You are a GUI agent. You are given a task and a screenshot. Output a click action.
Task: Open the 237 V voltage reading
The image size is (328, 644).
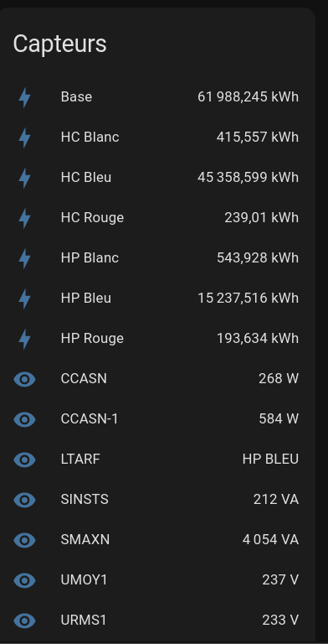tap(280, 579)
